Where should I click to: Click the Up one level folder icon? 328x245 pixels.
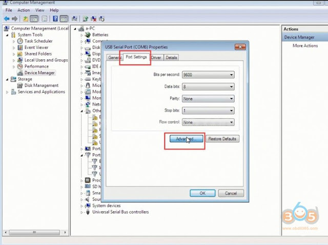click(26, 19)
